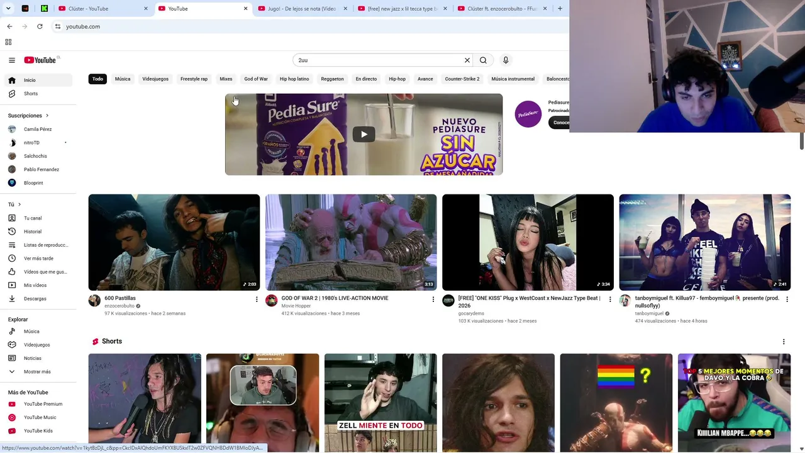Open the Shorts sidebar item

point(38,94)
